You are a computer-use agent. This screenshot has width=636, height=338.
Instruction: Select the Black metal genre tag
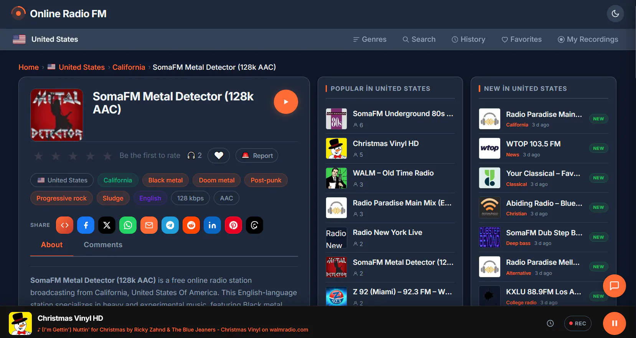165,180
